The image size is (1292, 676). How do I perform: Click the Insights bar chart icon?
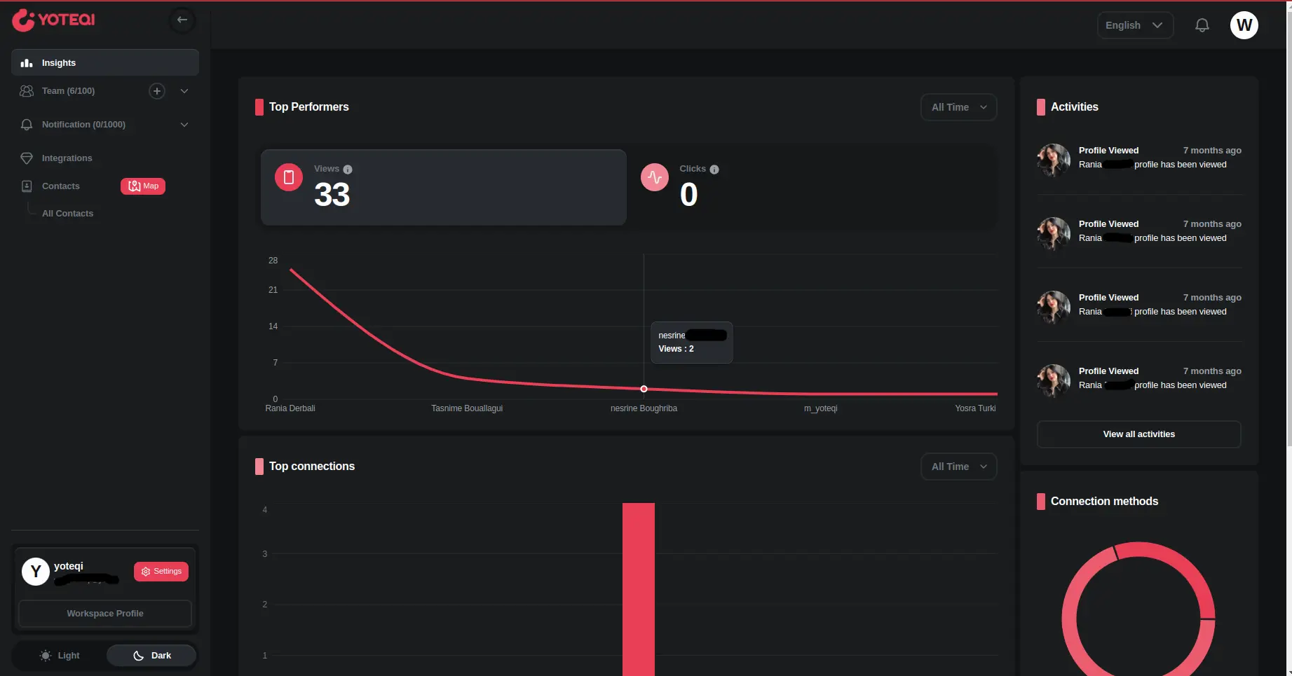coord(27,63)
